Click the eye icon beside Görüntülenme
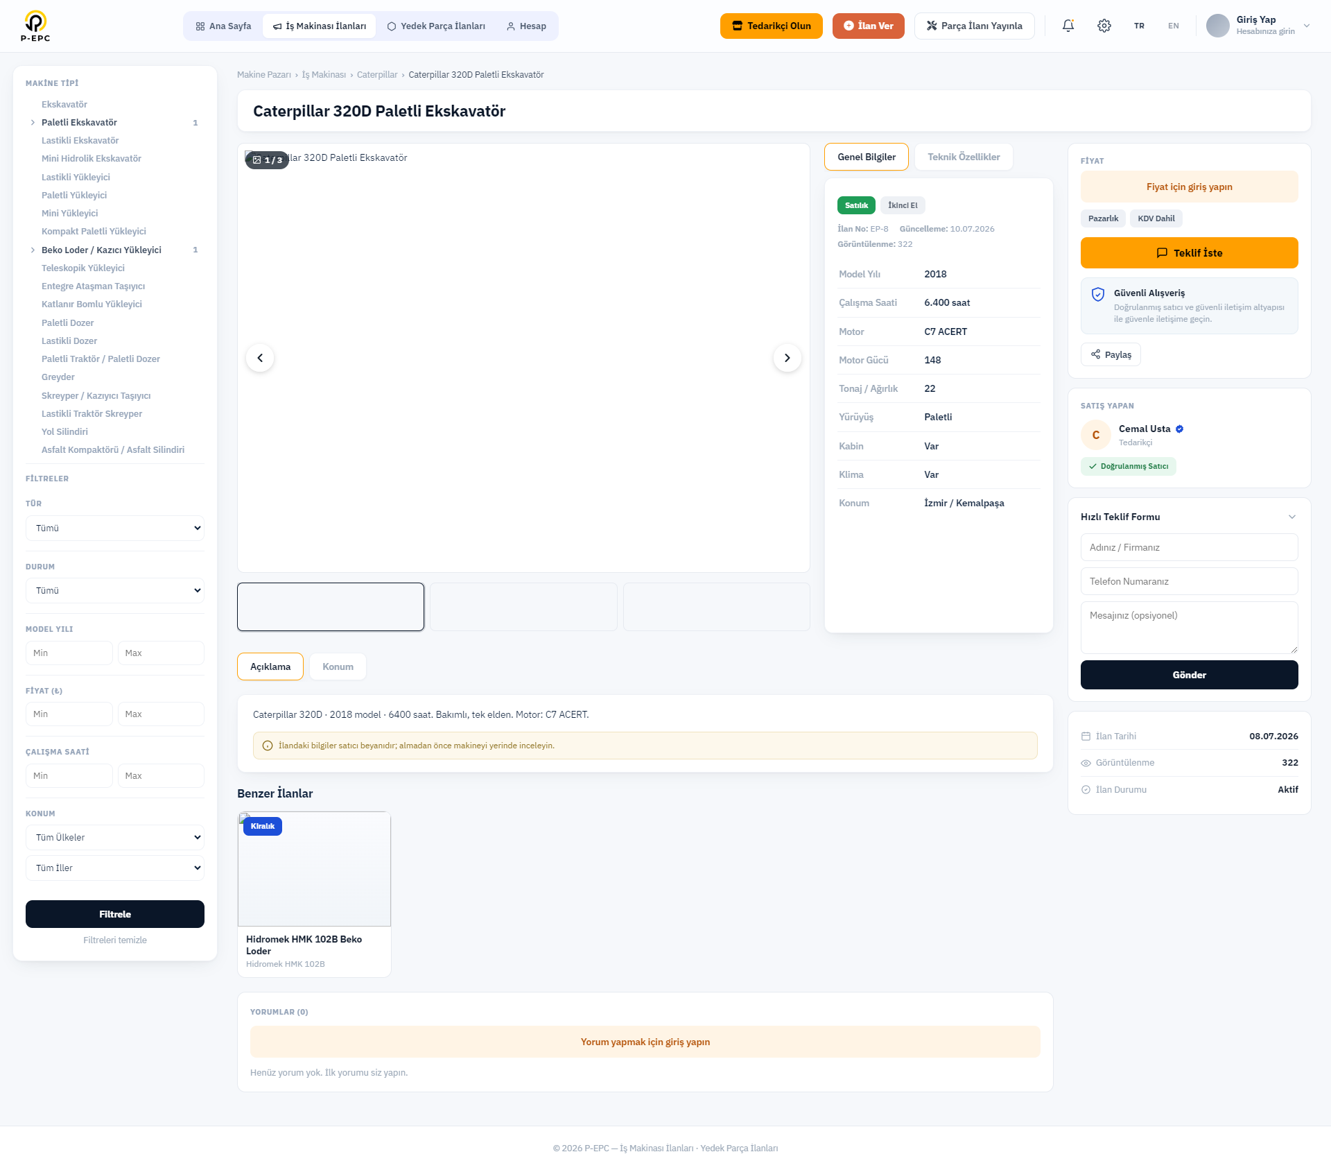The width and height of the screenshot is (1331, 1170). [1086, 763]
